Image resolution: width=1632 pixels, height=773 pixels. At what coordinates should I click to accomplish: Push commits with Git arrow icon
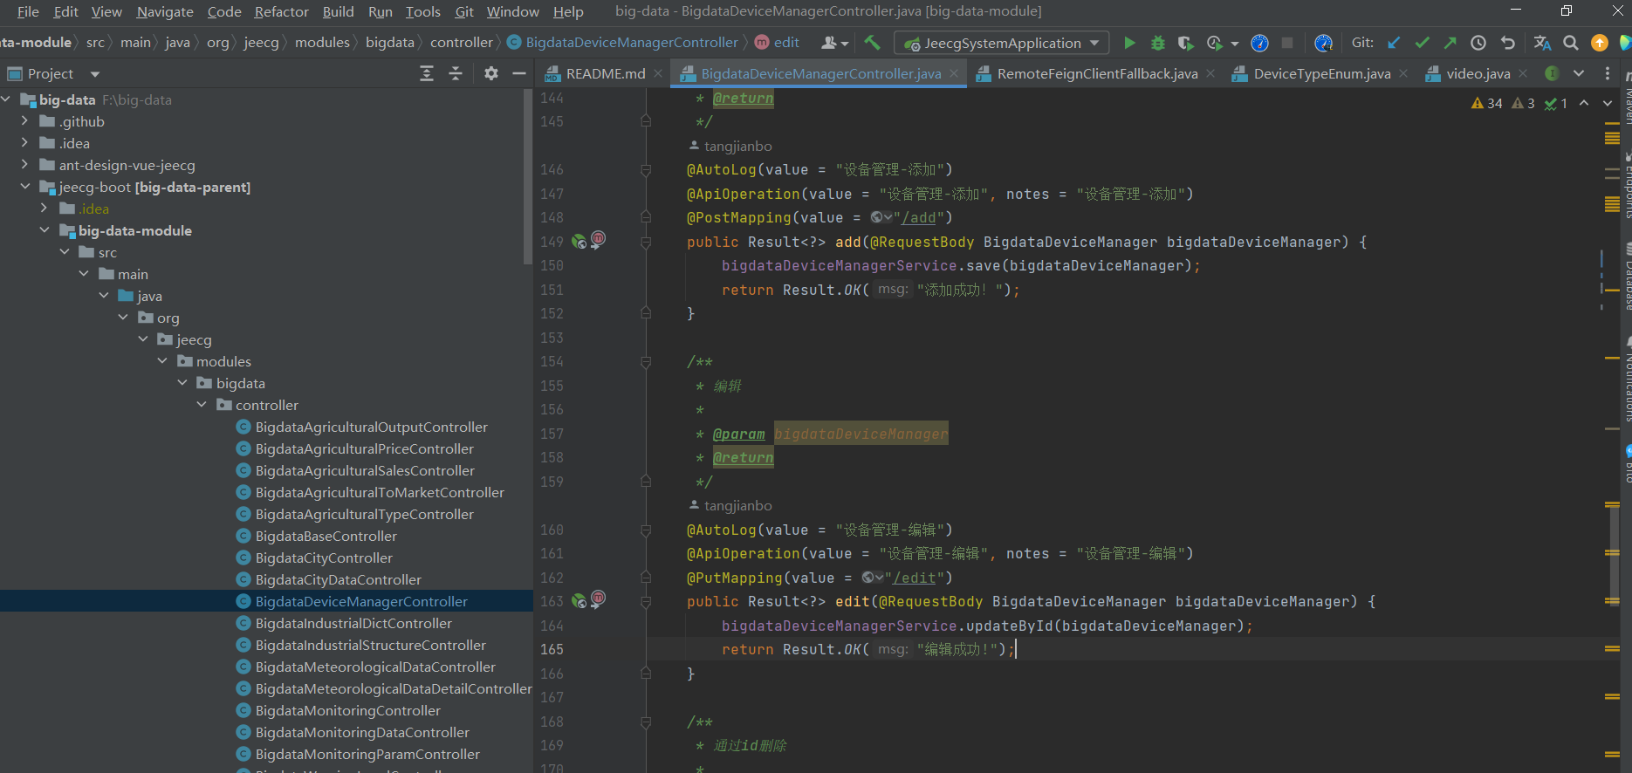[1450, 43]
